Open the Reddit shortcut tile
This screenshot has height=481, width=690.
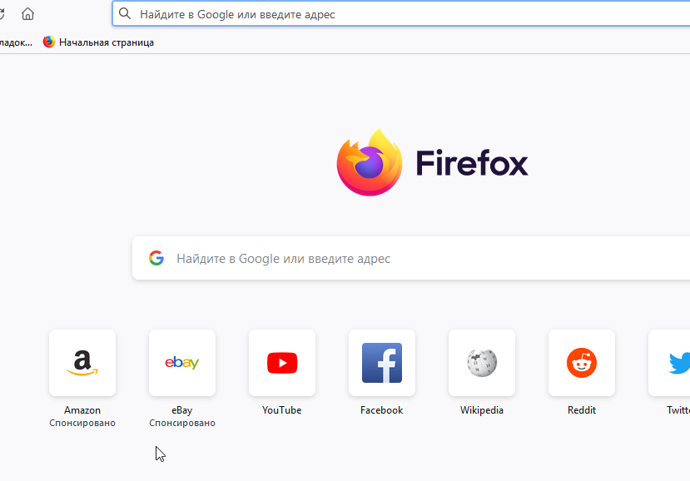(x=582, y=363)
